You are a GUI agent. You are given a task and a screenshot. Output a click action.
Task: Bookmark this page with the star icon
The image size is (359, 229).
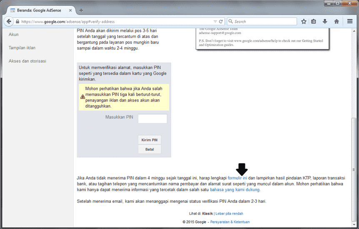pyautogui.click(x=304, y=22)
